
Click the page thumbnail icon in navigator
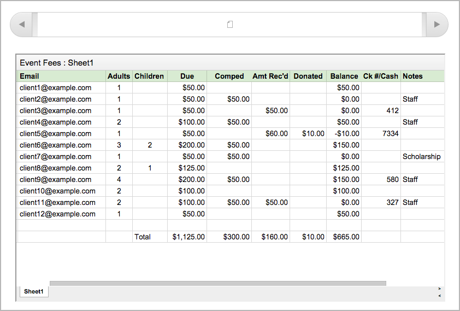[230, 25]
